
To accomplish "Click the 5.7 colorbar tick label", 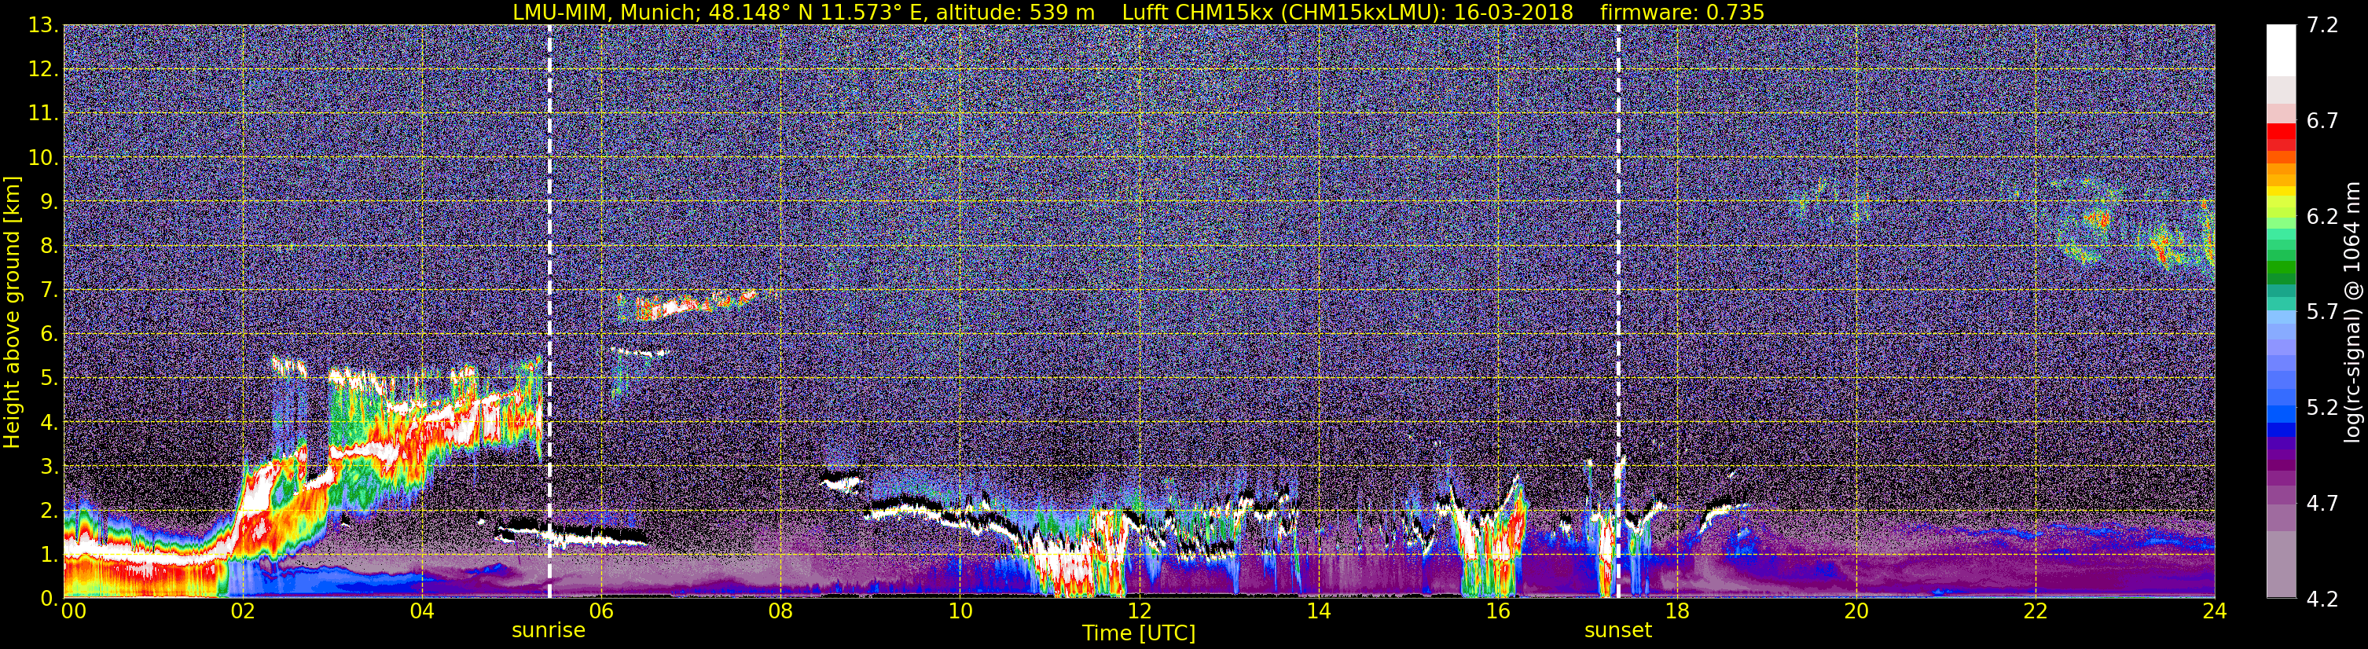I will pos(2322,313).
